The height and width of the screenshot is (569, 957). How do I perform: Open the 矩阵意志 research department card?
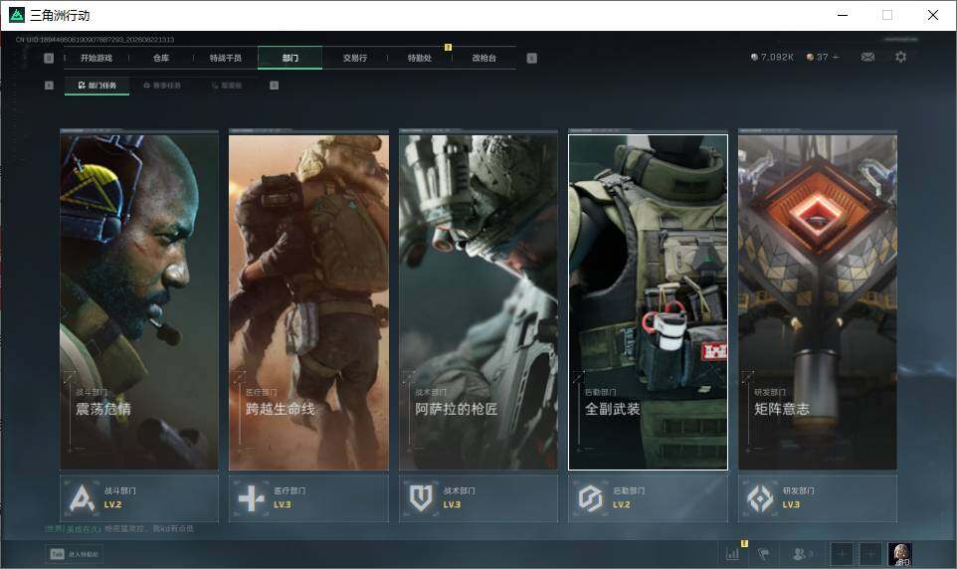tap(818, 302)
